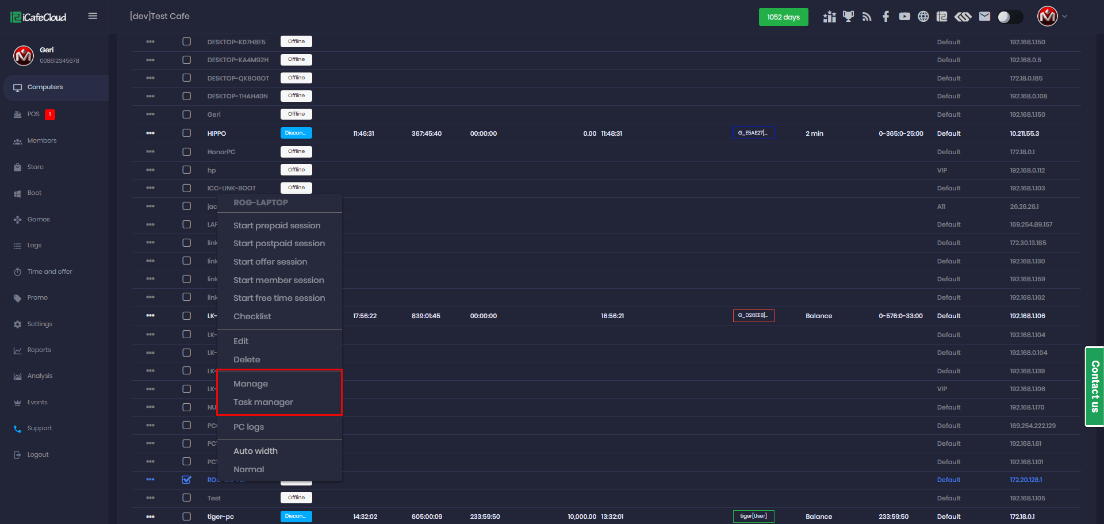This screenshot has width=1104, height=524.
Task: Click the YouTube icon in header
Action: (904, 17)
